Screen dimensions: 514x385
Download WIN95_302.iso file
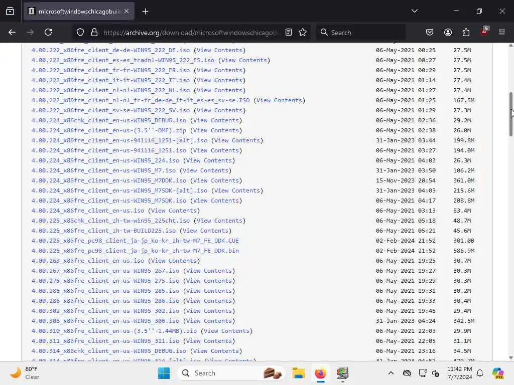[105, 311]
